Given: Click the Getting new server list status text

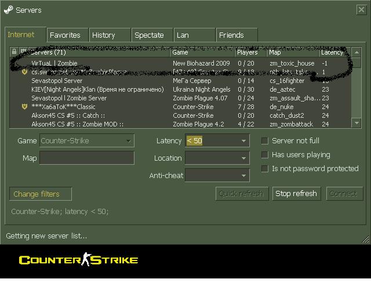Looking at the screenshot, I should click(46, 236).
